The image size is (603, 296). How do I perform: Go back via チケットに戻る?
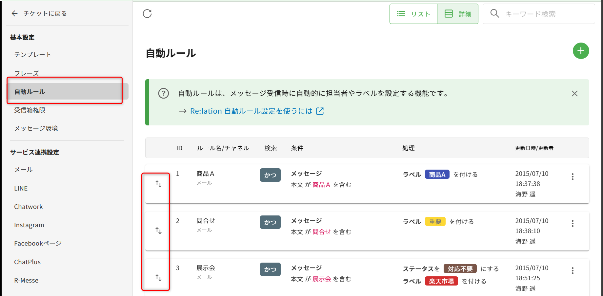39,13
